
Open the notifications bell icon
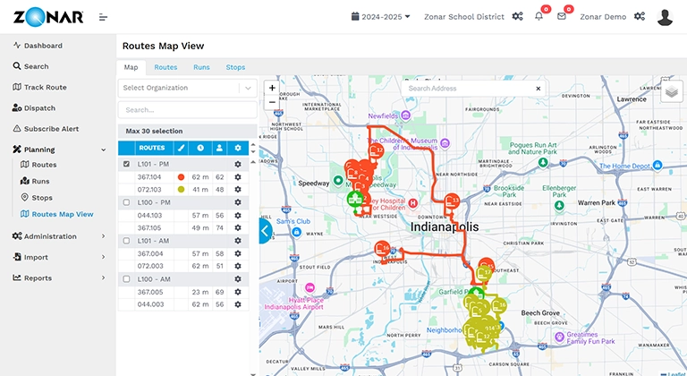pos(539,17)
